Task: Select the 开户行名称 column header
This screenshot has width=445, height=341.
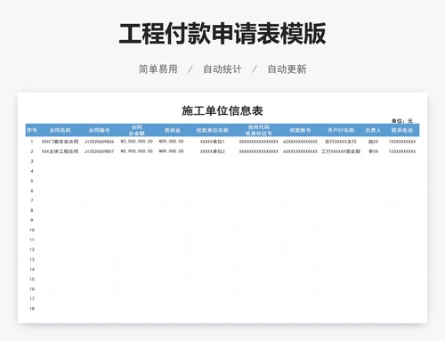Action: click(x=341, y=130)
